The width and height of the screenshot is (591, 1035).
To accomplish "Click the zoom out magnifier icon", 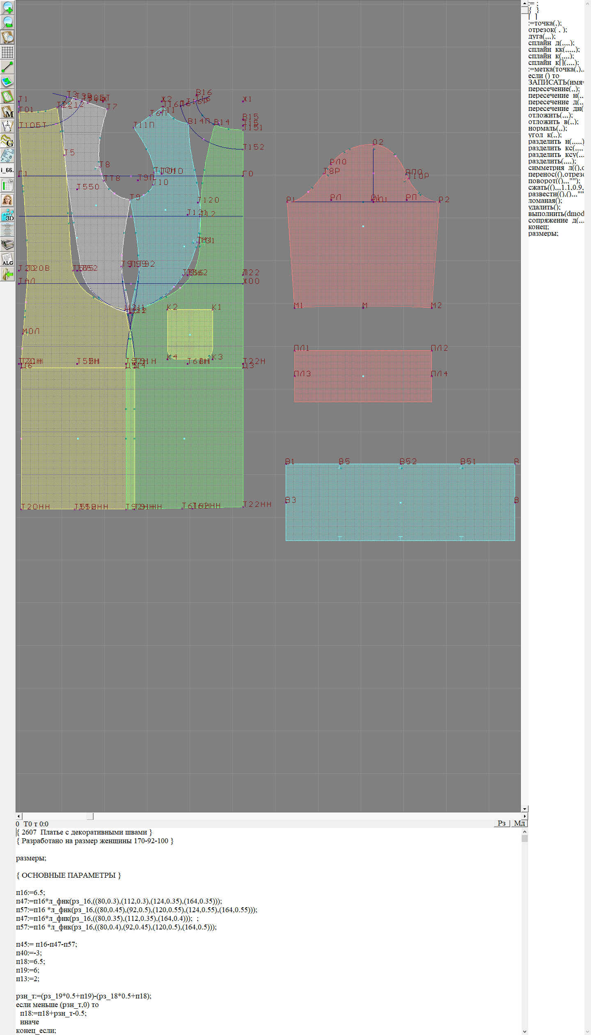I will pos(7,22).
